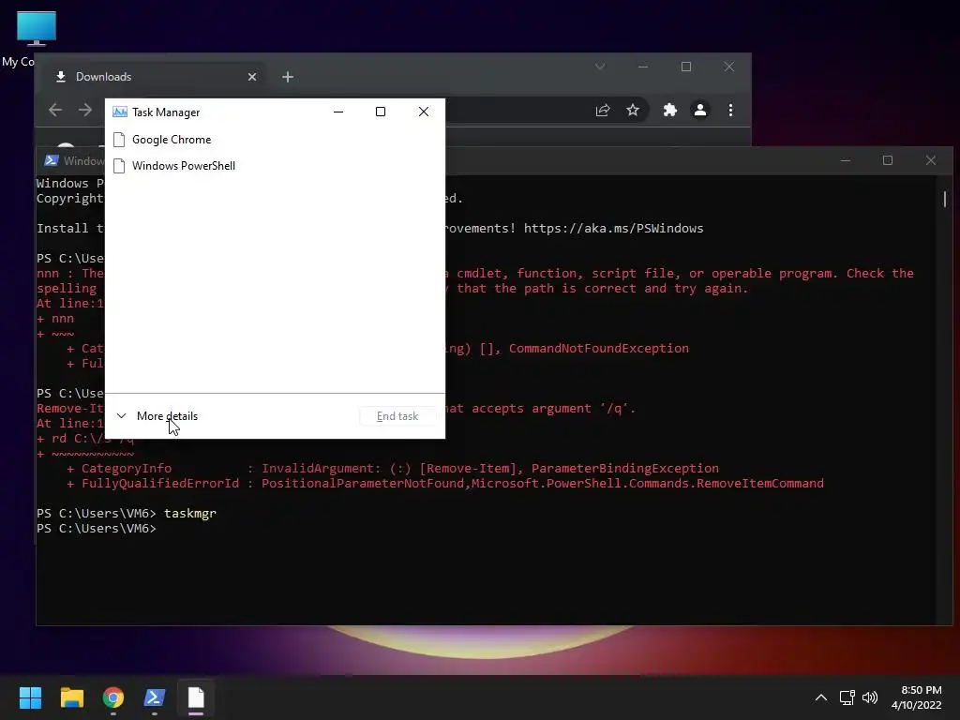Click the PowerShell title bar icon
This screenshot has width=960, height=720.
click(x=52, y=160)
